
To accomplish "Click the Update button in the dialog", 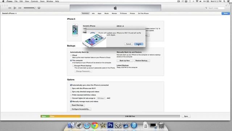I will tap(138, 44).
